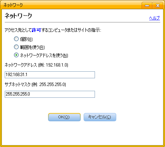Click the 範囲を使う(R) label text

32,47
